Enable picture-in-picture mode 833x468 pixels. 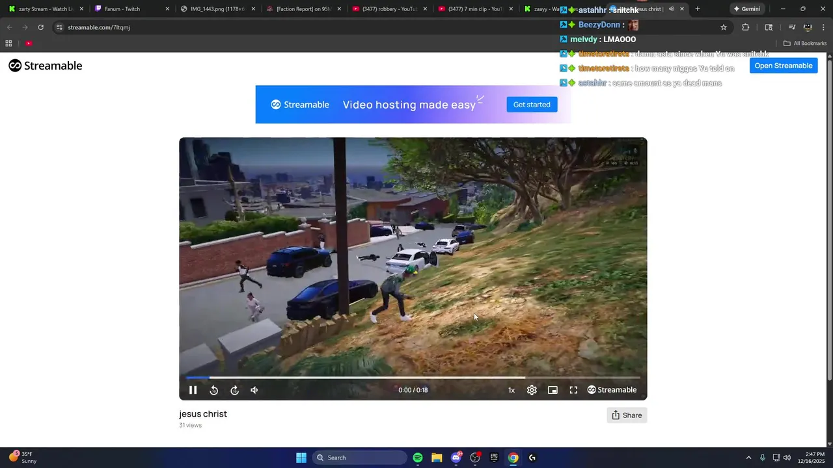tap(553, 390)
